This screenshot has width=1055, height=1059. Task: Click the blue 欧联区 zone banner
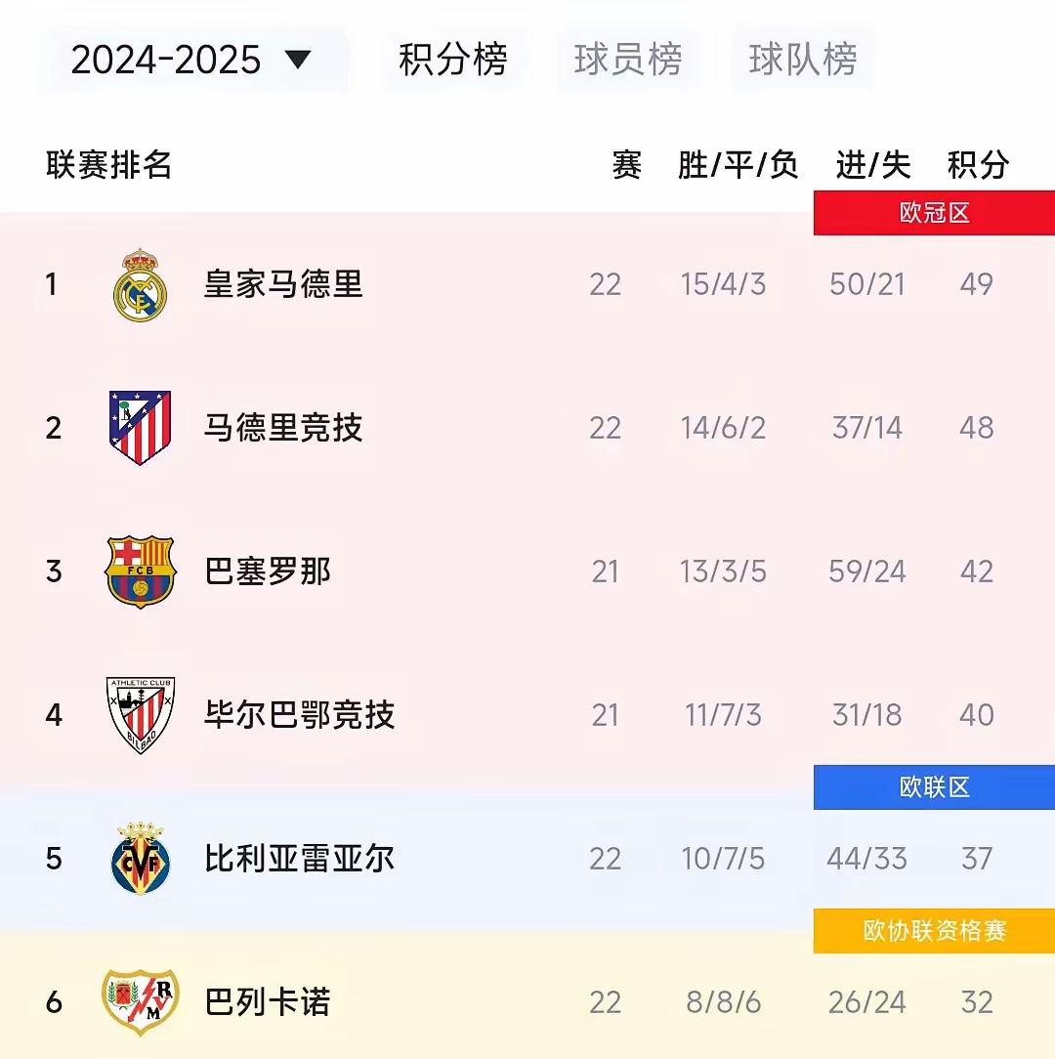pyautogui.click(x=933, y=786)
